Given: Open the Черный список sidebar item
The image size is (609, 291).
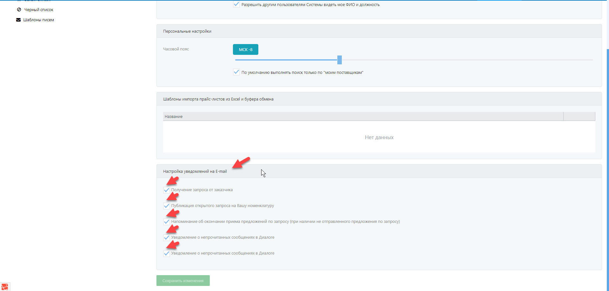Looking at the screenshot, I should 39,10.
